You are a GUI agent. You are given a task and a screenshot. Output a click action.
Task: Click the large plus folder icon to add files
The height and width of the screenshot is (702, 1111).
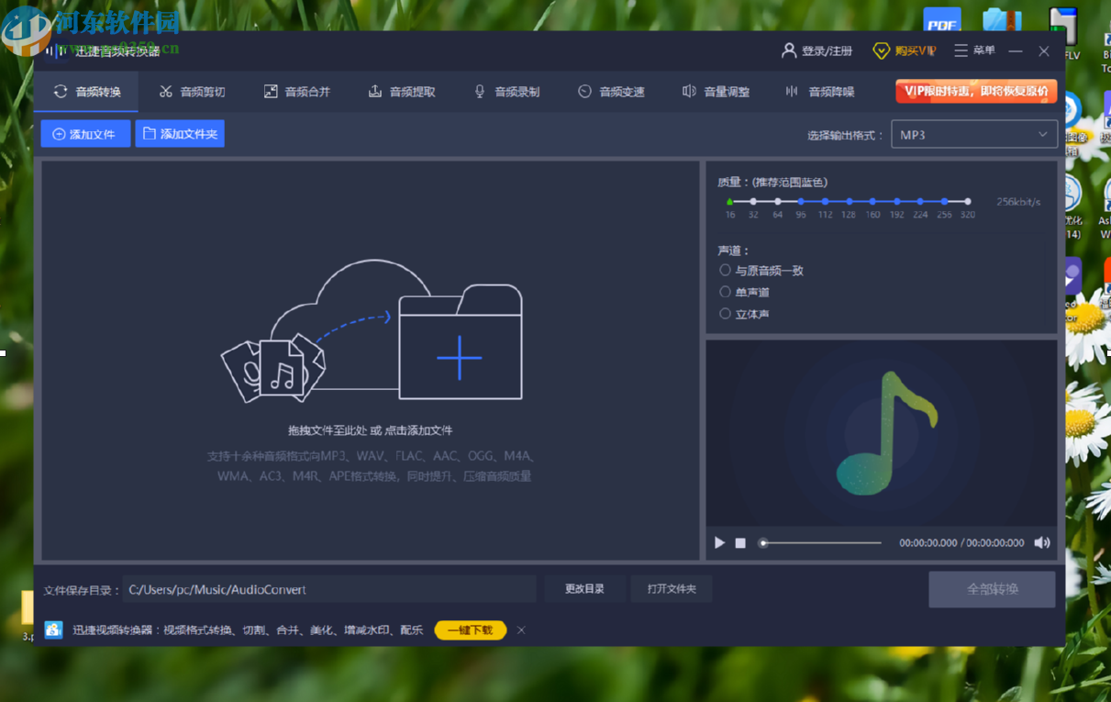point(460,357)
